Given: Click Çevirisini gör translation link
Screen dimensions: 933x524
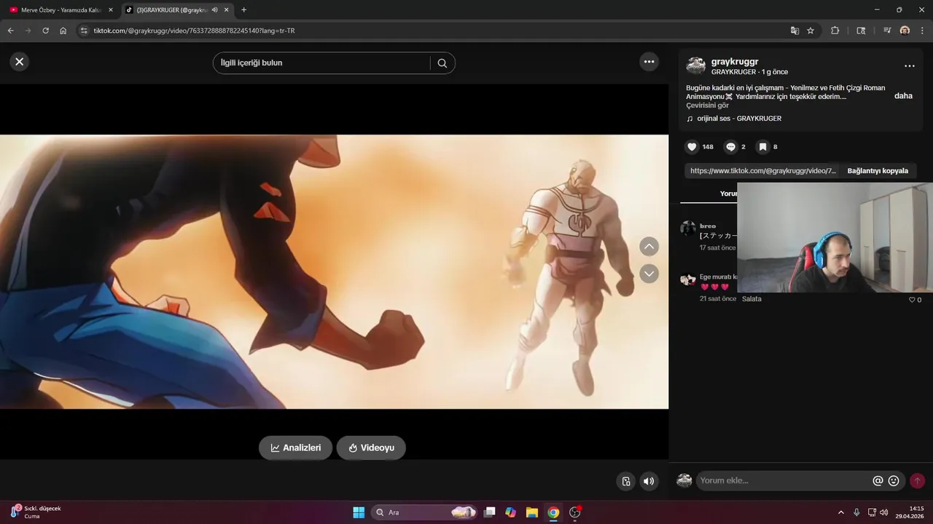Looking at the screenshot, I should coord(707,106).
